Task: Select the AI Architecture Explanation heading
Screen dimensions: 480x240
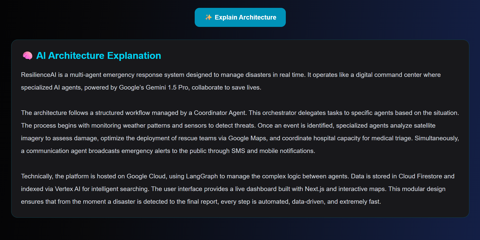Action: 98,56
